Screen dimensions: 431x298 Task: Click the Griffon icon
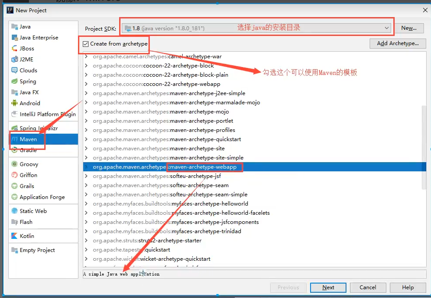[14, 175]
